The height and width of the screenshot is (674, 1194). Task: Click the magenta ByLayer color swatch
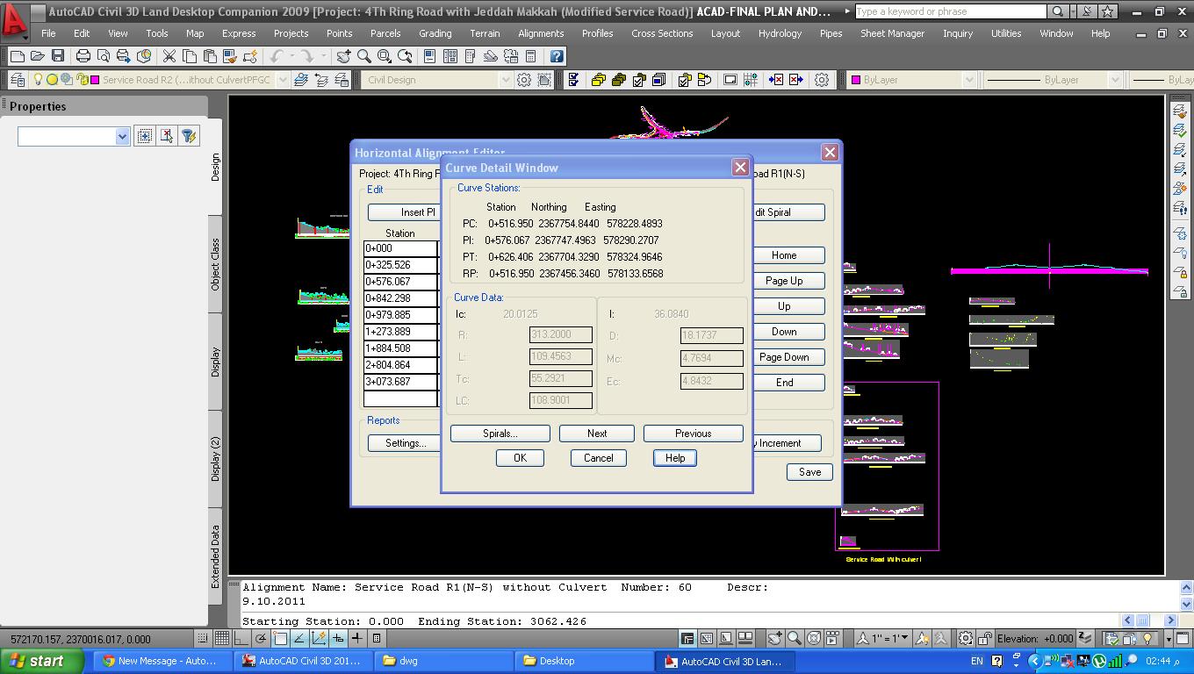pos(856,80)
